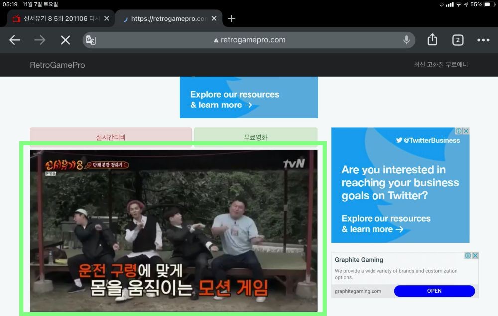The image size is (498, 316).
Task: Close the 신서유기 8 5회 tab
Action: tap(107, 19)
